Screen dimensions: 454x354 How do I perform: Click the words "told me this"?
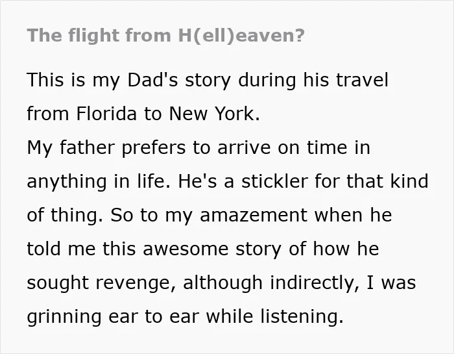81,249
